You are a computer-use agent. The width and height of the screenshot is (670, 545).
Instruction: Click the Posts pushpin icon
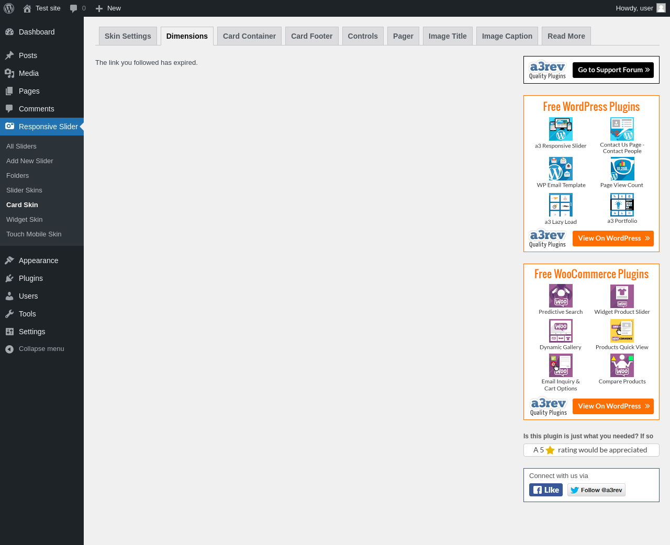coord(9,55)
